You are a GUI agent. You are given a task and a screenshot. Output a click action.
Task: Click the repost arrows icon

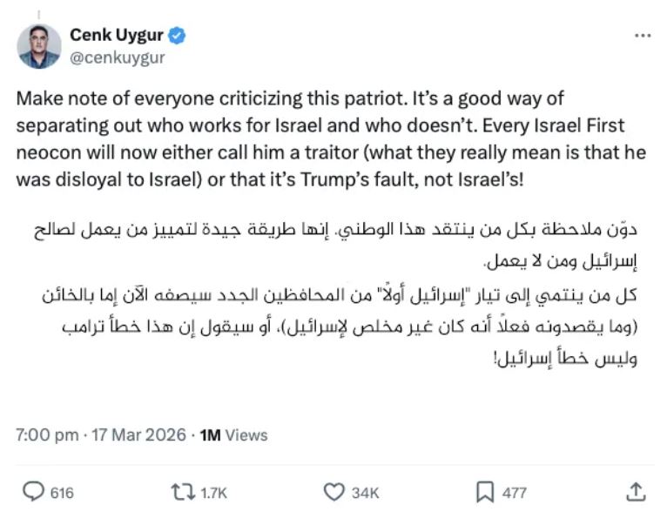pyautogui.click(x=184, y=492)
